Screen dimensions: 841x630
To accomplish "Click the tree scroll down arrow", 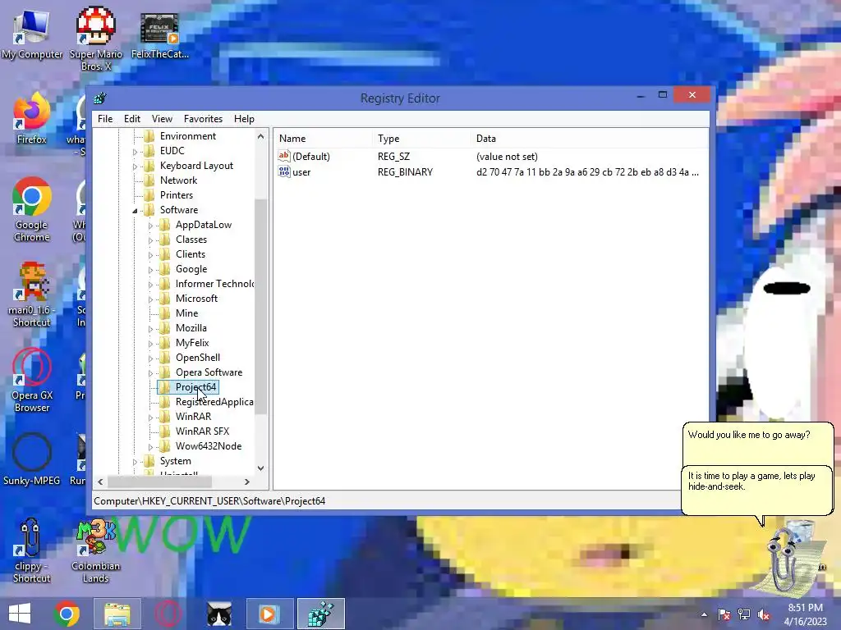I will 260,468.
